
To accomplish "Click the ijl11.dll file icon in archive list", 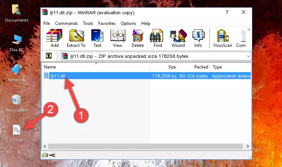I will pyautogui.click(x=46, y=75).
